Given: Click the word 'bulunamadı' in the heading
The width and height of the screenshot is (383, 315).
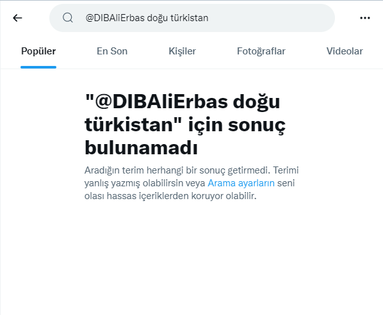Looking at the screenshot, I should point(141,148).
